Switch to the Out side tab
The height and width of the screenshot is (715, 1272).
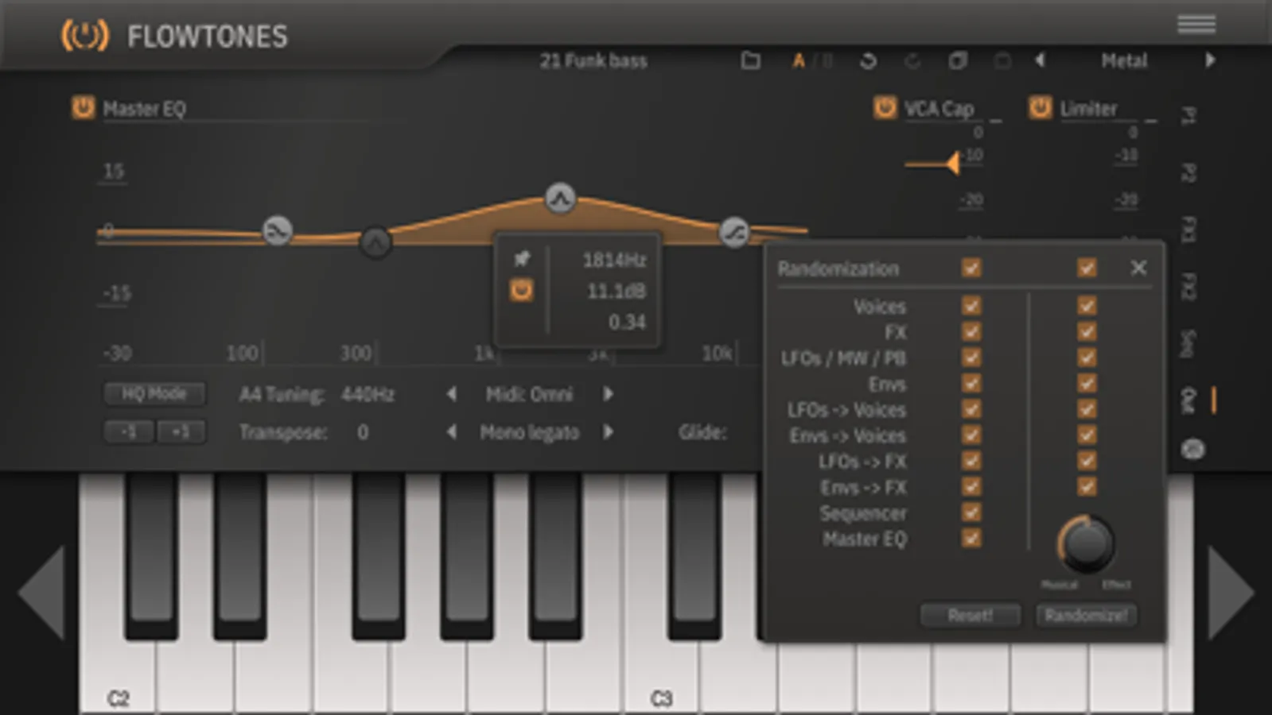click(x=1188, y=400)
